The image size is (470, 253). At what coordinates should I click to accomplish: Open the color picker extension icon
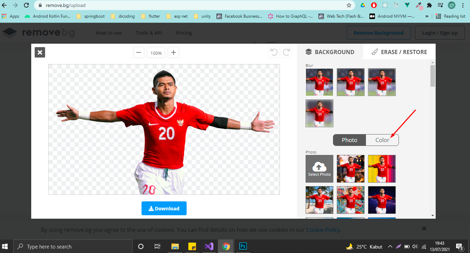tap(418, 5)
